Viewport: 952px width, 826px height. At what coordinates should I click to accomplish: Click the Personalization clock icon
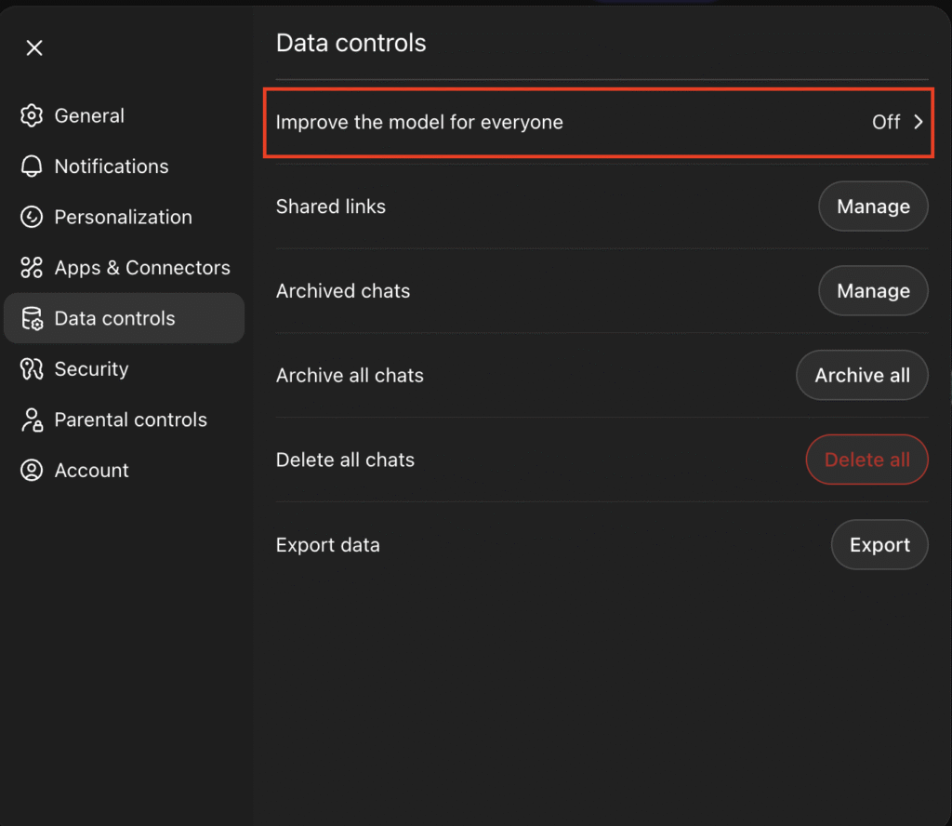(31, 217)
